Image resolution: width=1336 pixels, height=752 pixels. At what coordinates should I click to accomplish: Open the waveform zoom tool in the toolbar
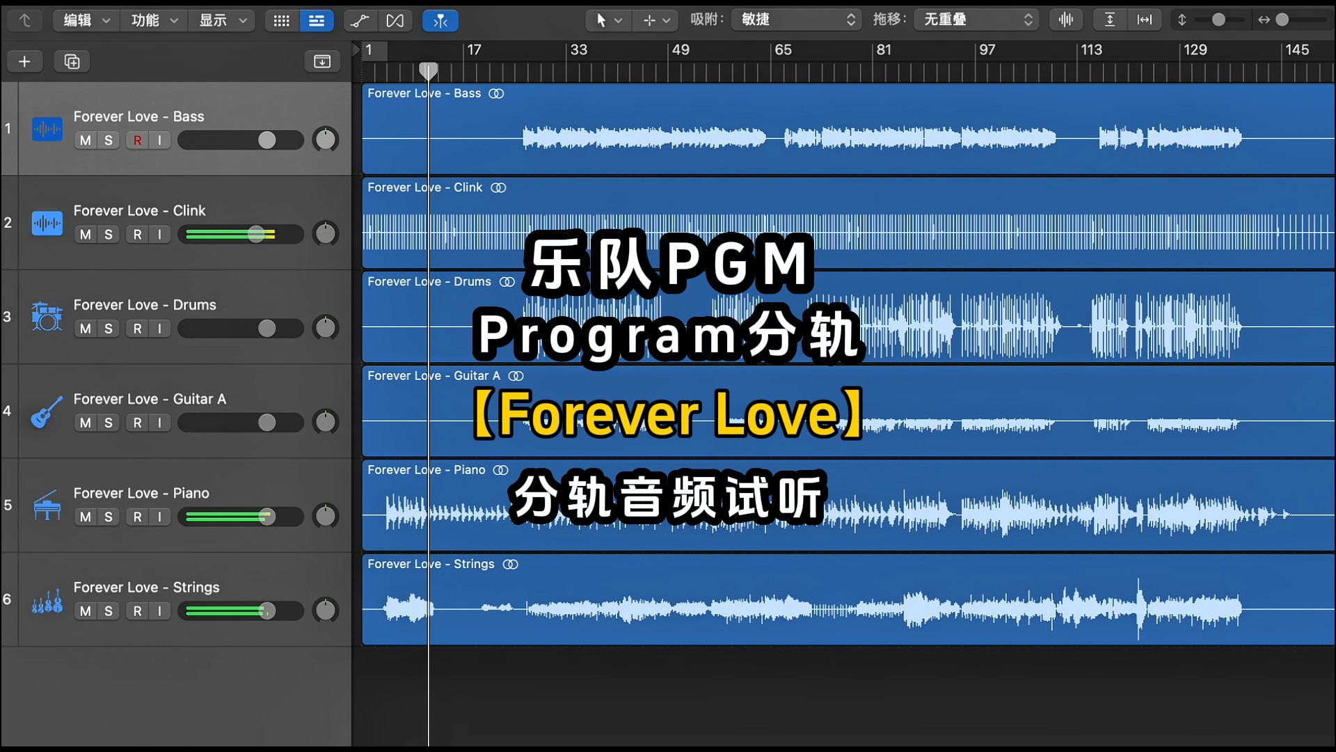pyautogui.click(x=1065, y=20)
